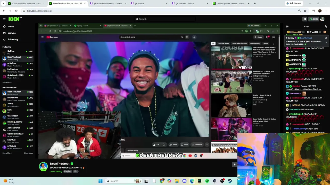Click the Kick logo
This screenshot has height=185, width=330.
[15, 19]
